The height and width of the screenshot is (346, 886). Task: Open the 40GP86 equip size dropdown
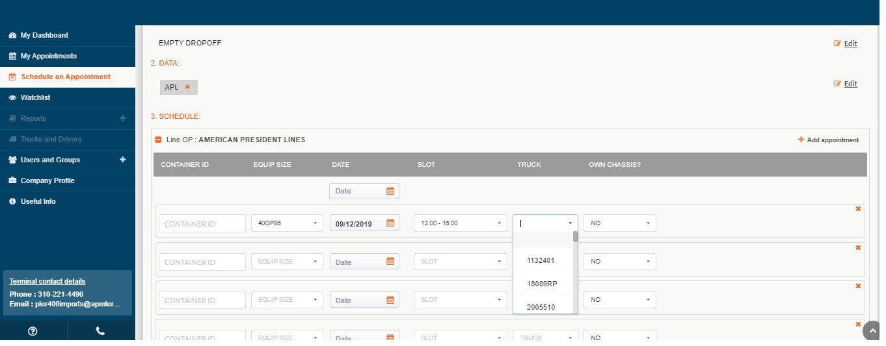[287, 223]
